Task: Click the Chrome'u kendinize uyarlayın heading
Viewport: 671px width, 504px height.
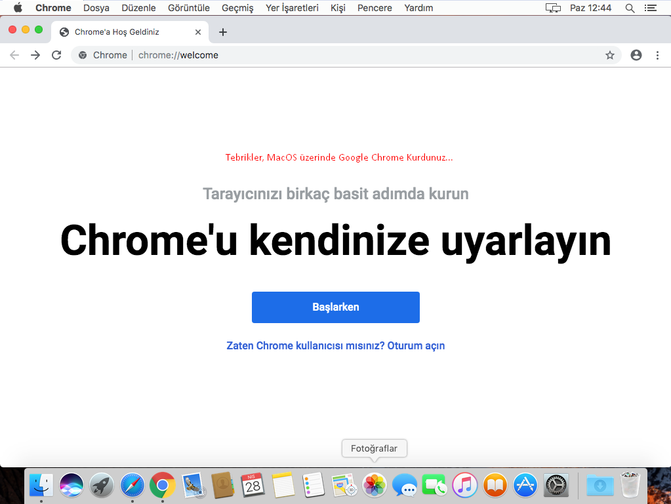Action: [336, 241]
